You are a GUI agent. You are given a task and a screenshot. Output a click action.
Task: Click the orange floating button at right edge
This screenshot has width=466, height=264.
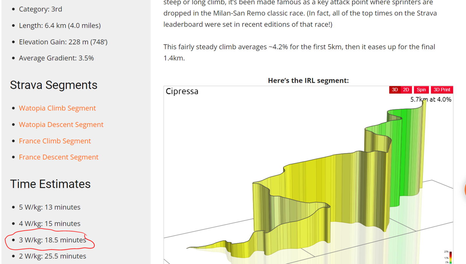465,189
